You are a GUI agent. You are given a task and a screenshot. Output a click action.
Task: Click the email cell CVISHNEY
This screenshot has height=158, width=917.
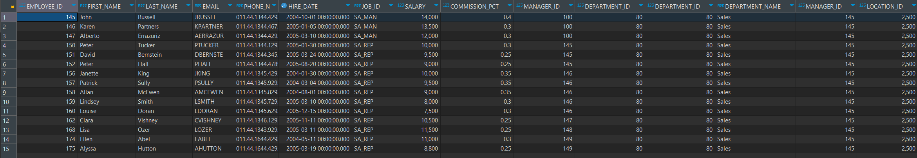(x=213, y=120)
